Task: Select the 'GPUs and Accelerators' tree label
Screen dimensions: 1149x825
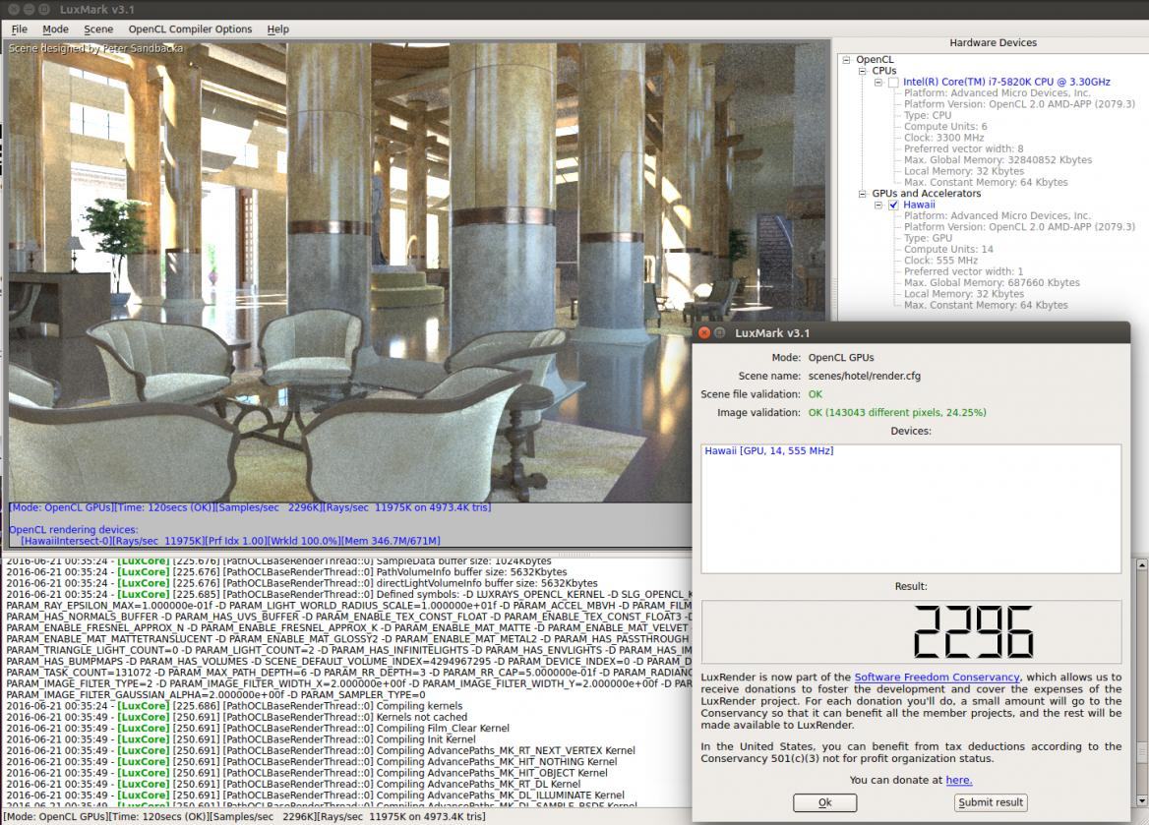Action: pyautogui.click(x=927, y=194)
